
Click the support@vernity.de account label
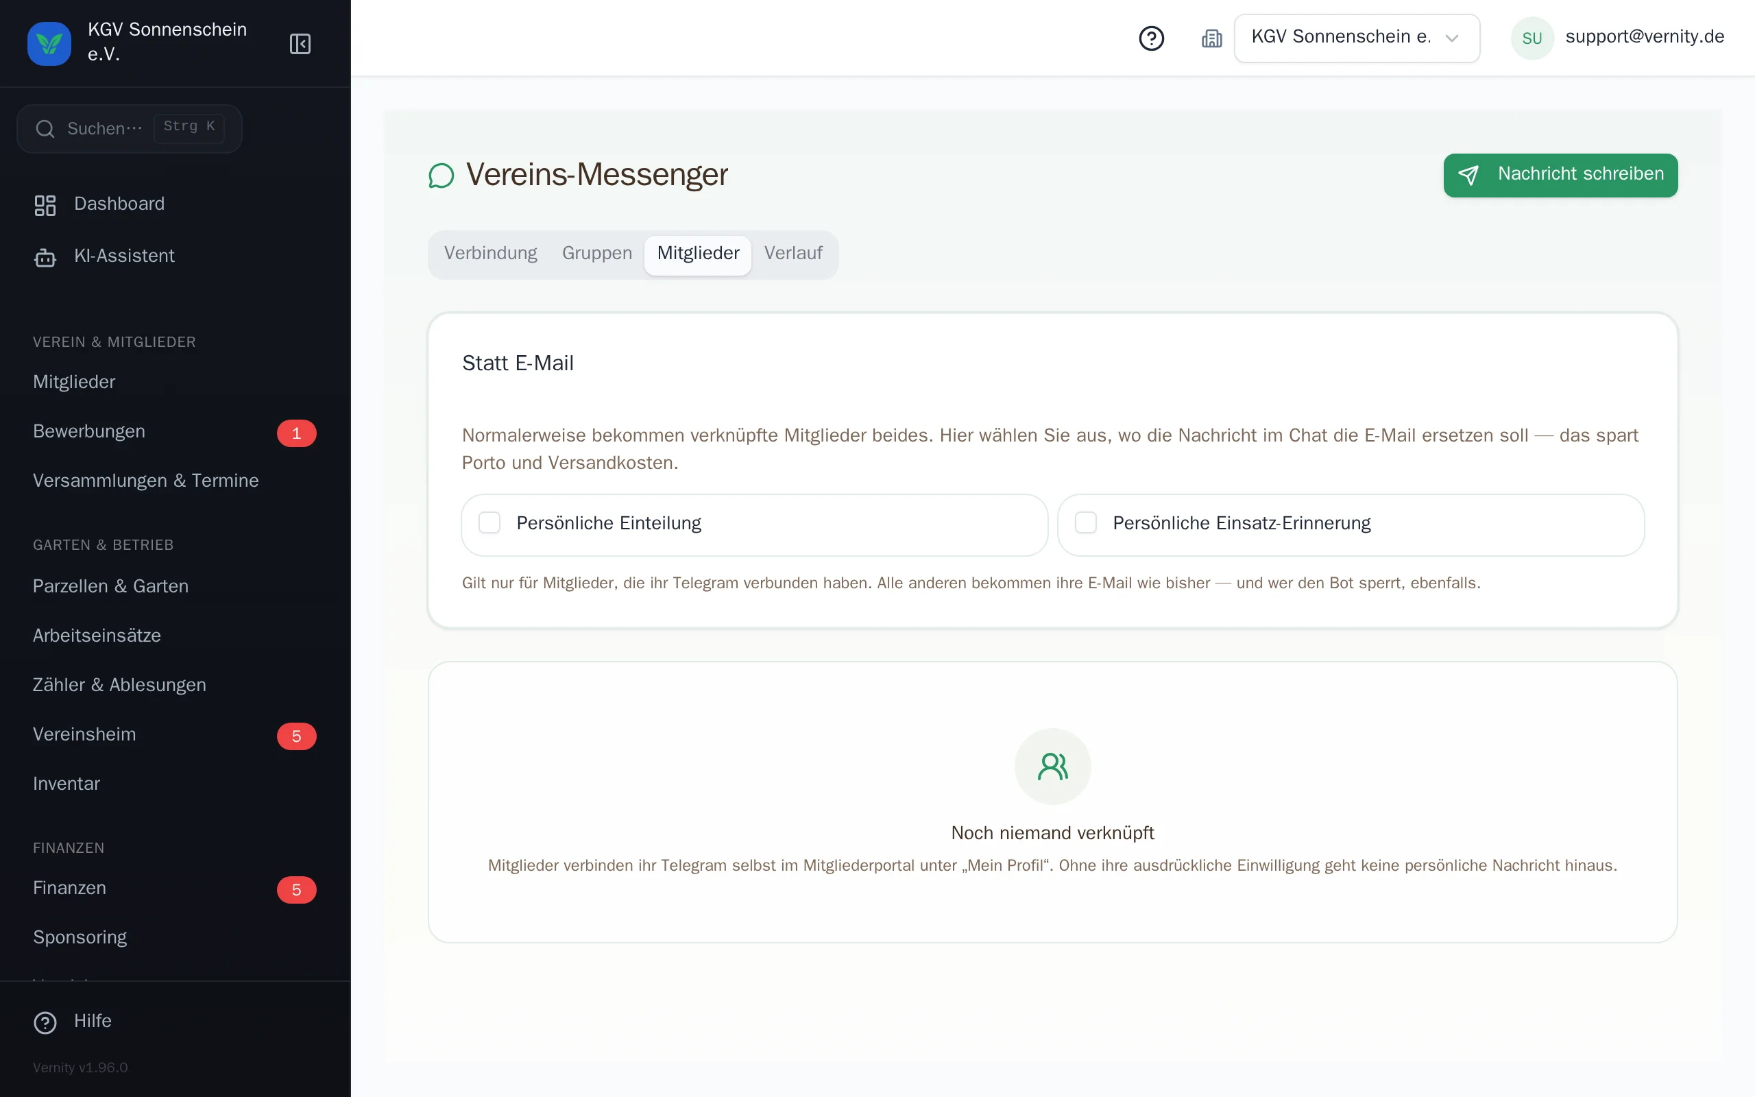coord(1645,37)
